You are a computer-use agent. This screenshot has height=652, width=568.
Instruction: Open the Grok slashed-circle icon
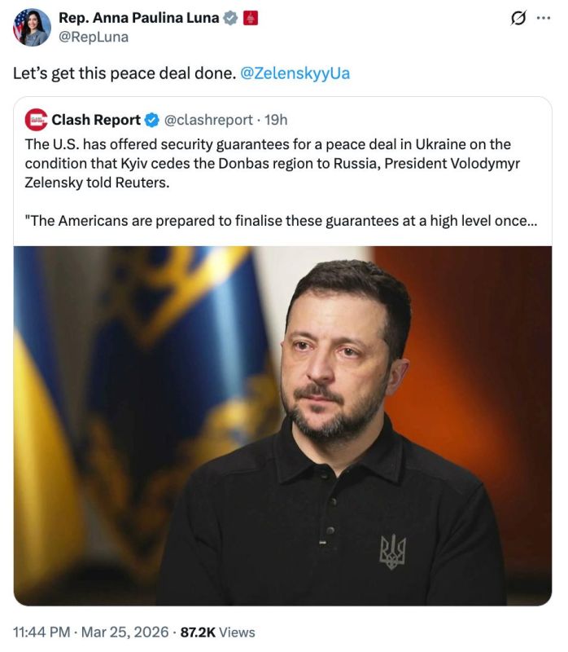click(518, 20)
